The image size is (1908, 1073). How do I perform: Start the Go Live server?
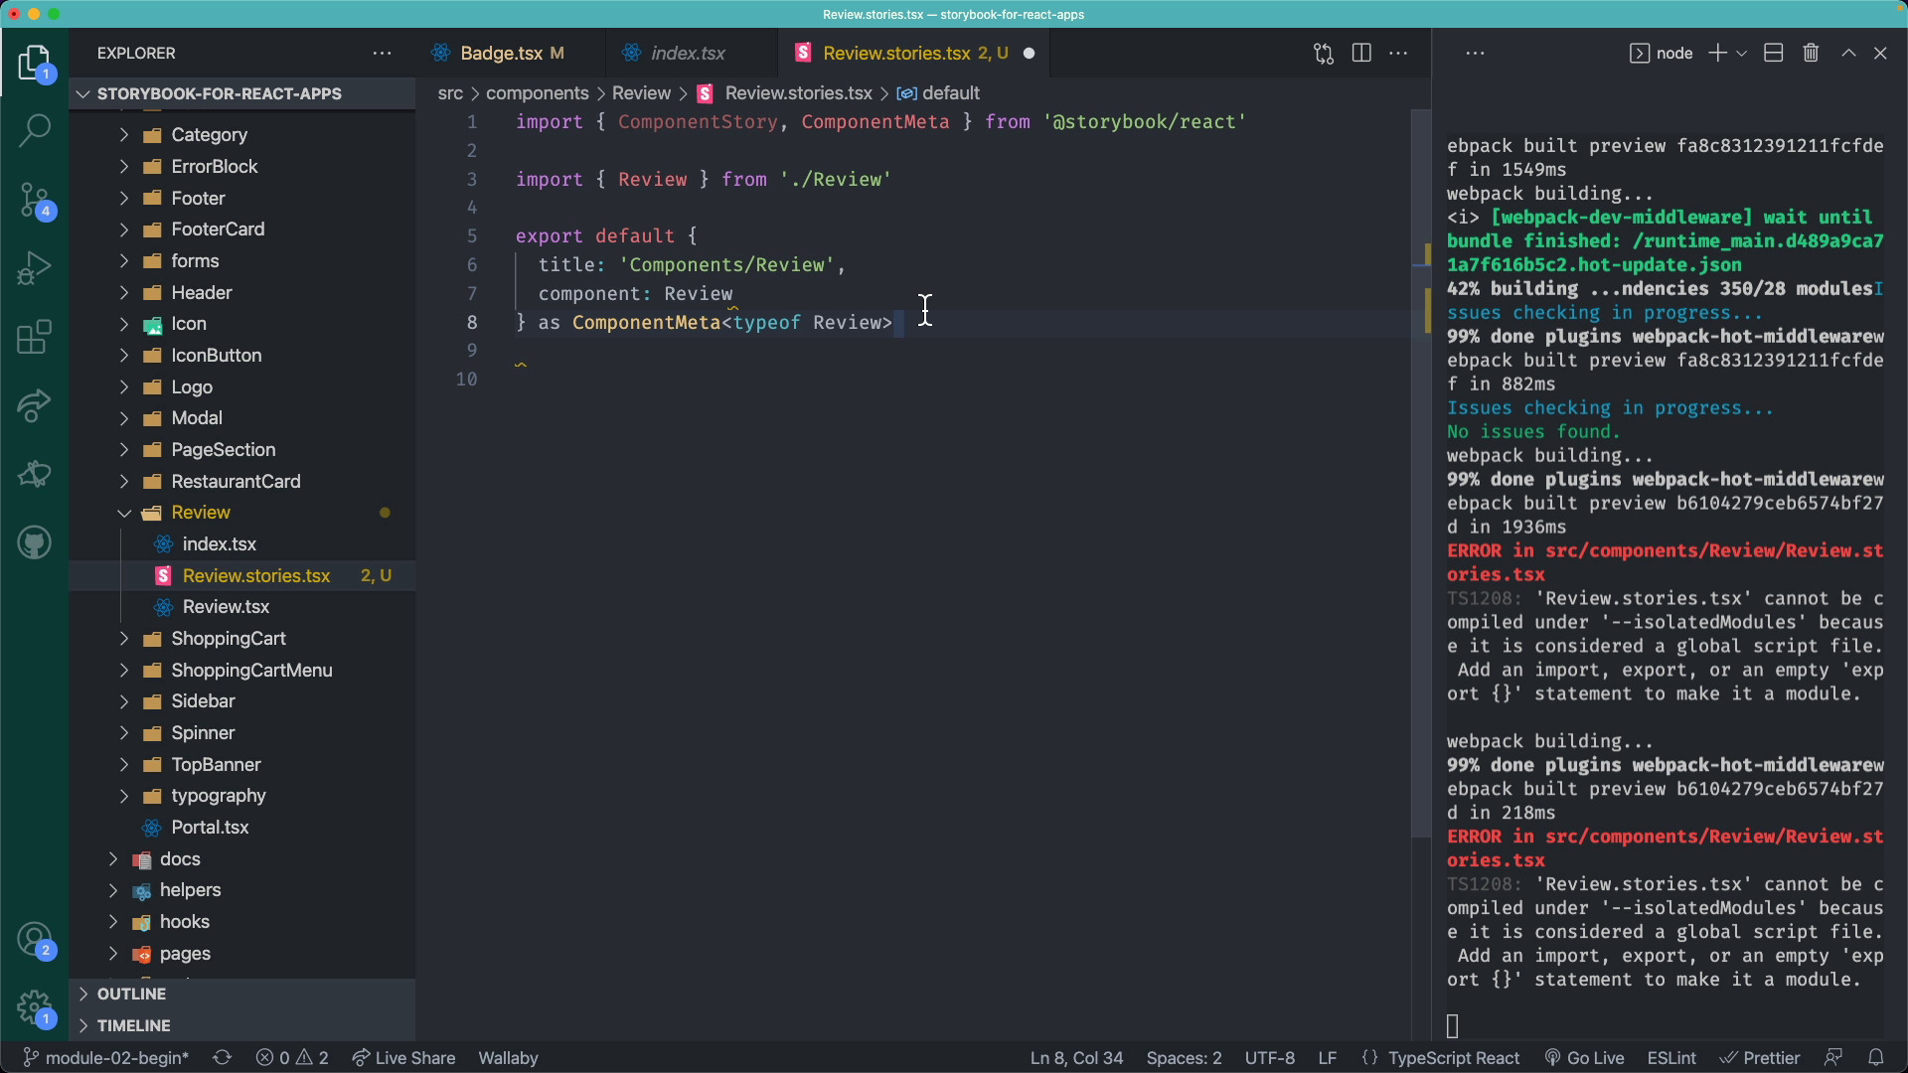click(1585, 1057)
